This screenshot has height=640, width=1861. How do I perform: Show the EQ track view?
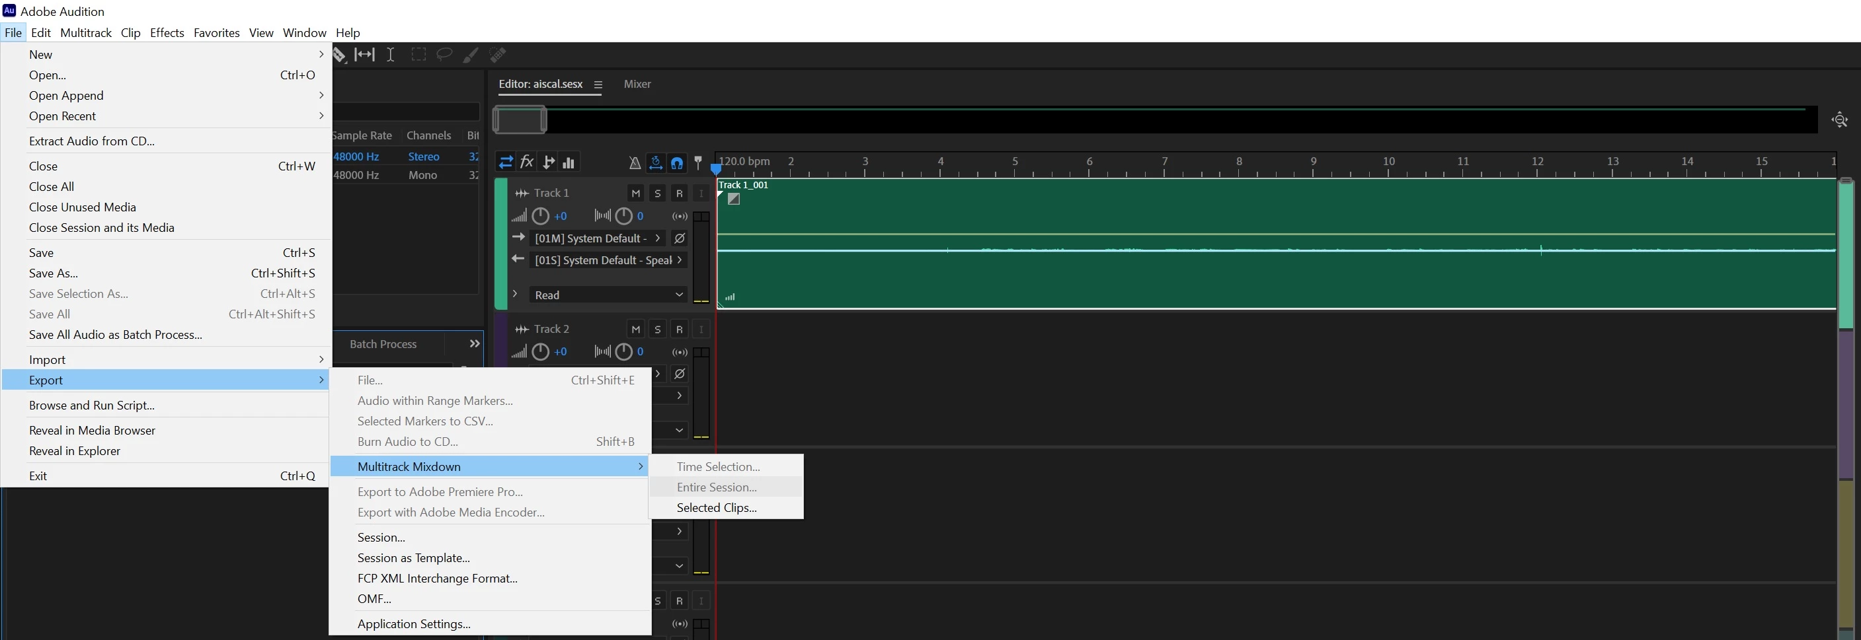click(x=569, y=162)
